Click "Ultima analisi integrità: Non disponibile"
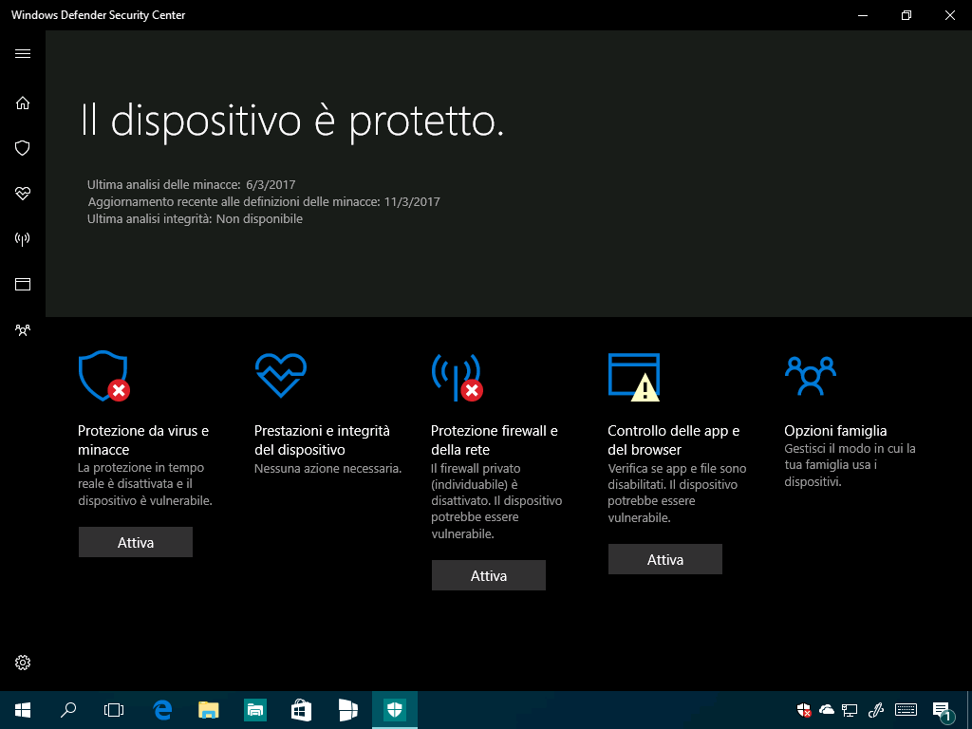The width and height of the screenshot is (972, 729). tap(195, 219)
